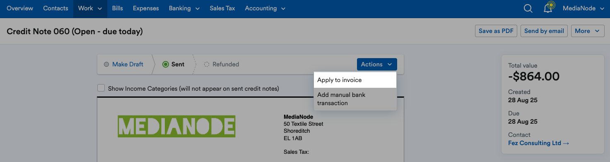The width and height of the screenshot is (610, 162).
Task: Choose Add manual bank transaction
Action: [x=355, y=99]
